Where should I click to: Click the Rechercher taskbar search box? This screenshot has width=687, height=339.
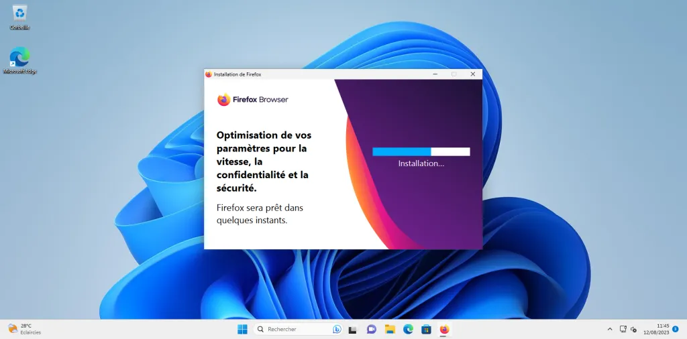pos(299,329)
